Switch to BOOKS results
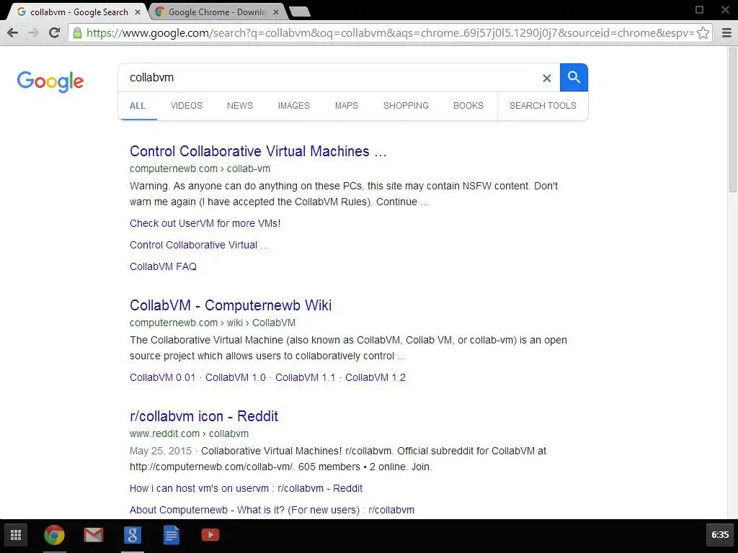This screenshot has width=738, height=553. pos(468,106)
